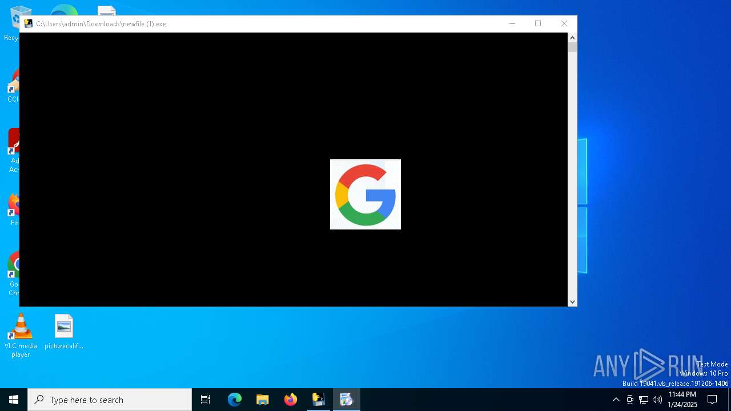Open the clock showing 11:44 PM

coord(682,400)
